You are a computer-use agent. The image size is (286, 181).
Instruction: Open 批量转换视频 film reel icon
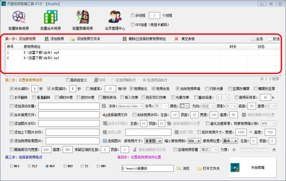(x=19, y=17)
